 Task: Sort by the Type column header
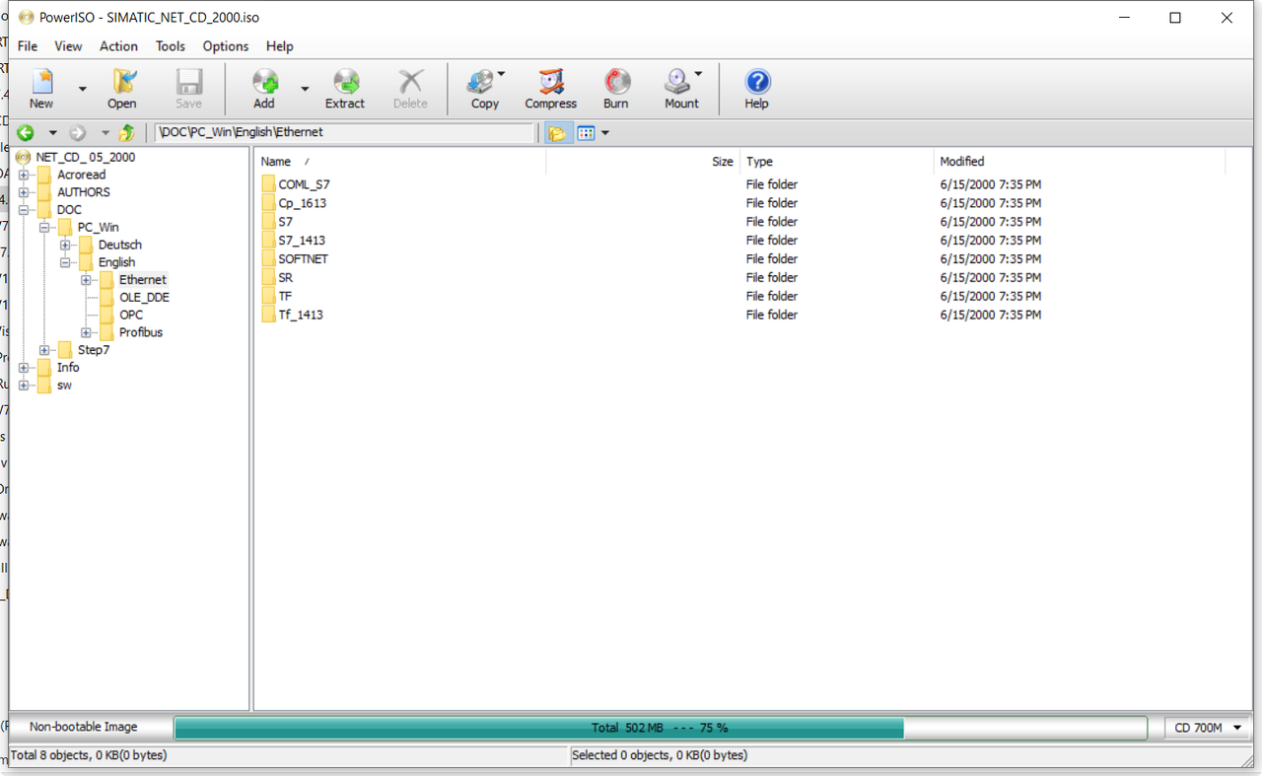point(836,162)
